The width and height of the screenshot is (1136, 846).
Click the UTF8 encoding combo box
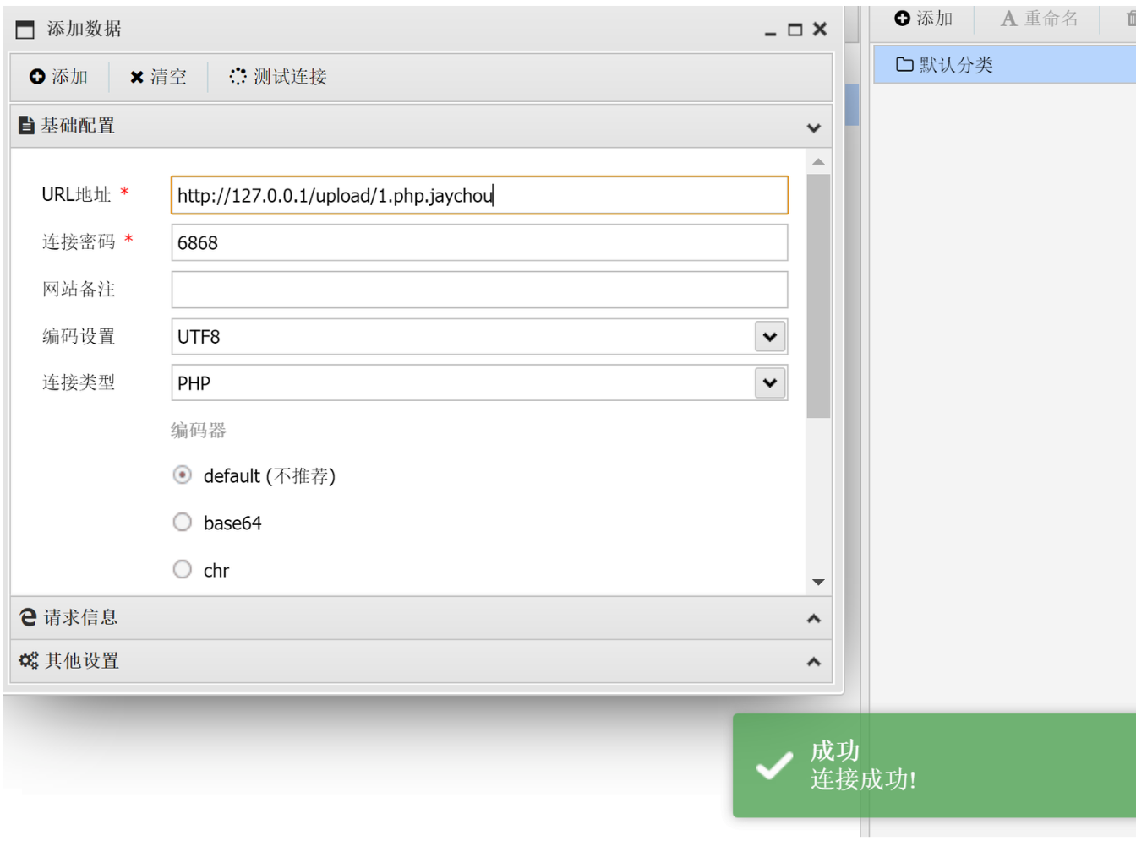click(479, 337)
